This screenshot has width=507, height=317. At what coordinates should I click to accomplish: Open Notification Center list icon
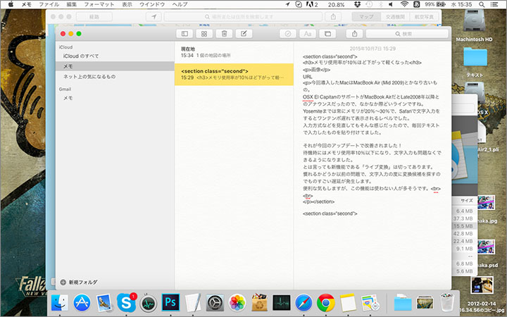click(x=494, y=4)
